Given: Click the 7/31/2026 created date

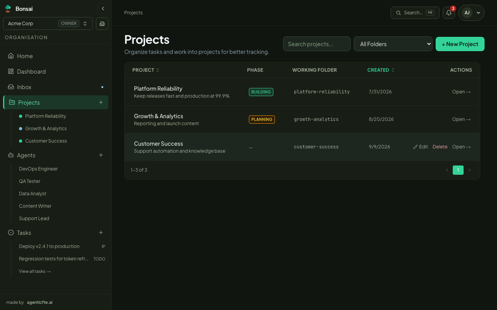Looking at the screenshot, I should click(x=380, y=92).
